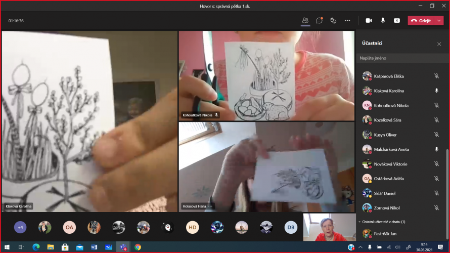The height and width of the screenshot is (253, 450).
Task: Click muted mic icon for Nováková Viktorie
Action: click(x=436, y=164)
